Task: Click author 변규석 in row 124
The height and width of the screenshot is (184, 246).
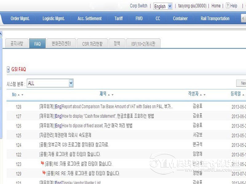Action: point(197,144)
